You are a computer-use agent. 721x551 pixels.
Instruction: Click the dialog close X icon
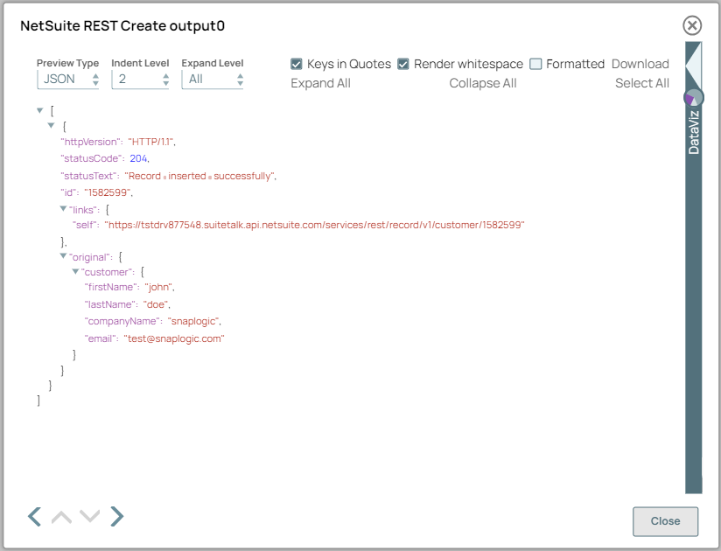(x=692, y=25)
